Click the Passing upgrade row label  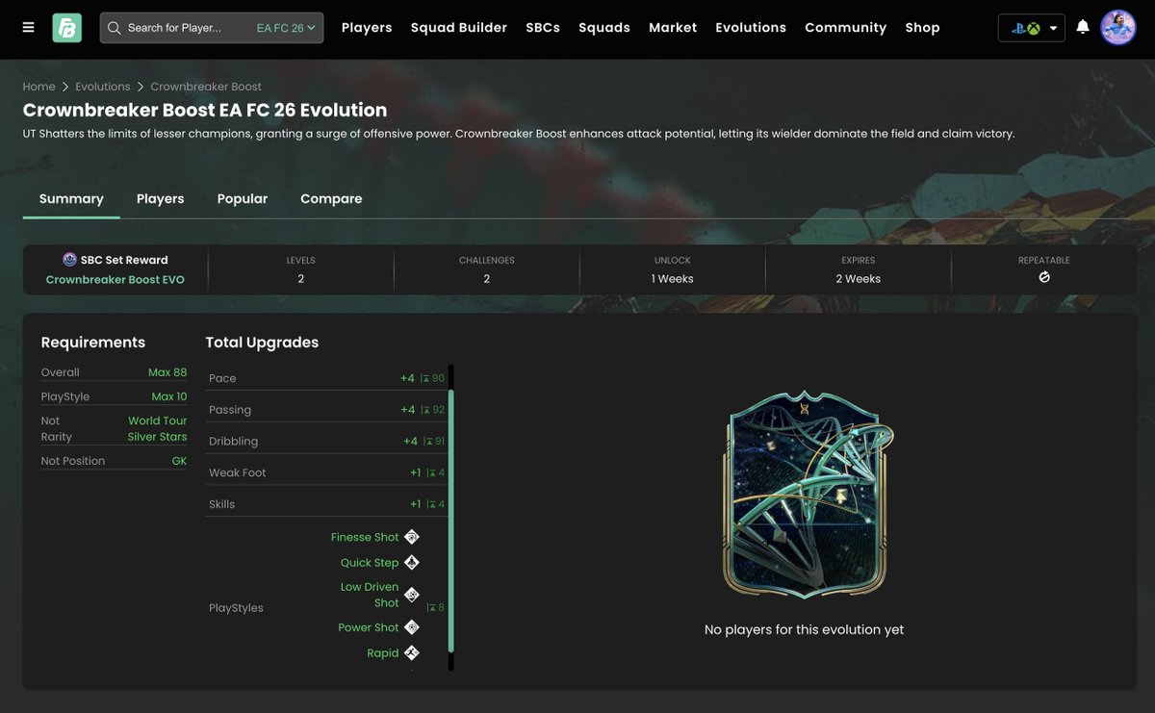pos(230,410)
